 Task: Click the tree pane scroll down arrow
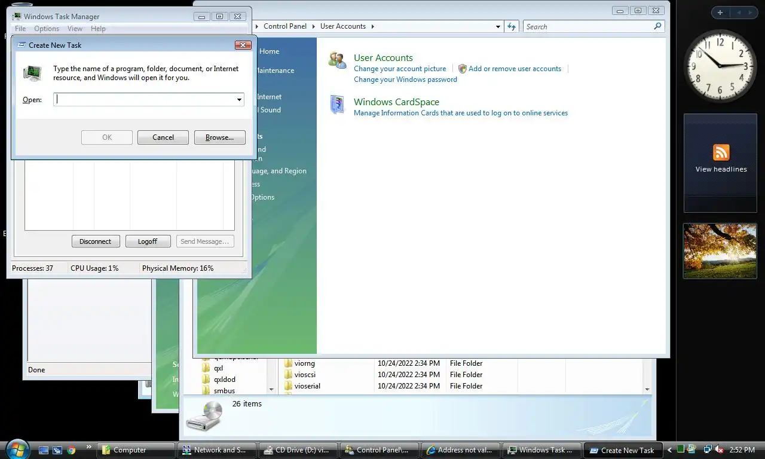coord(271,389)
